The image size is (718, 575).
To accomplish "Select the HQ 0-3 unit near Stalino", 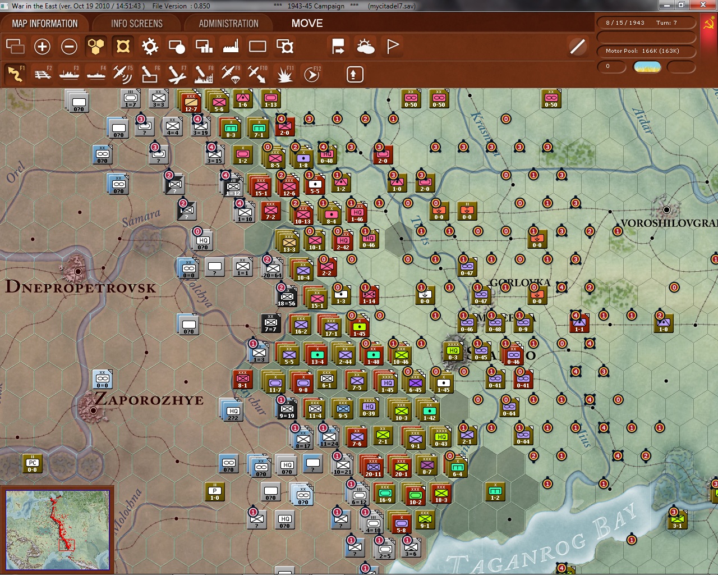I will (x=453, y=352).
